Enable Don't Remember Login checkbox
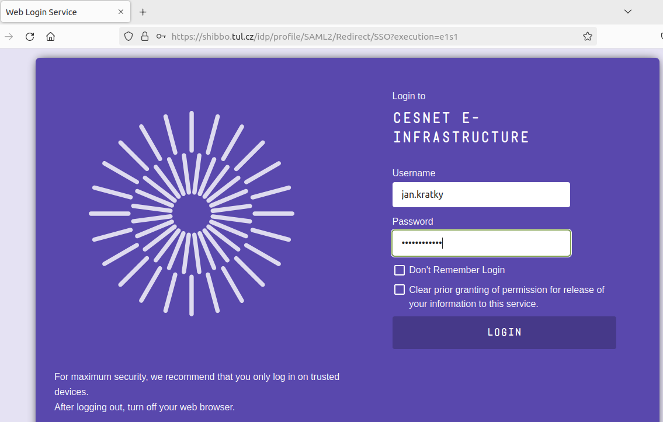Screen dimensions: 663x422 [x=399, y=270]
